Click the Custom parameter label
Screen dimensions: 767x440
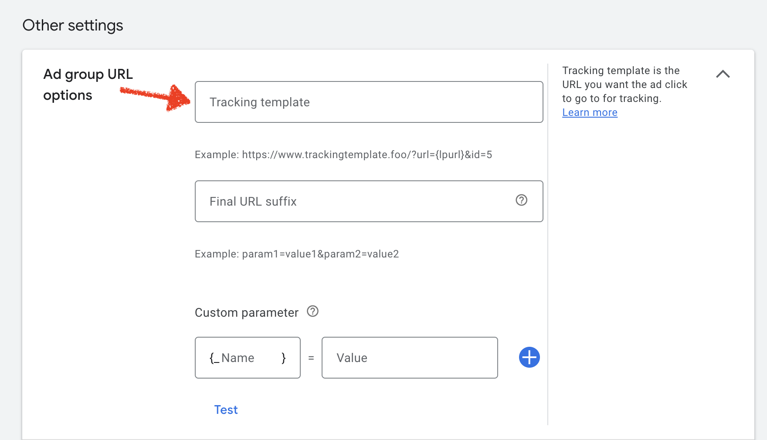tap(246, 312)
